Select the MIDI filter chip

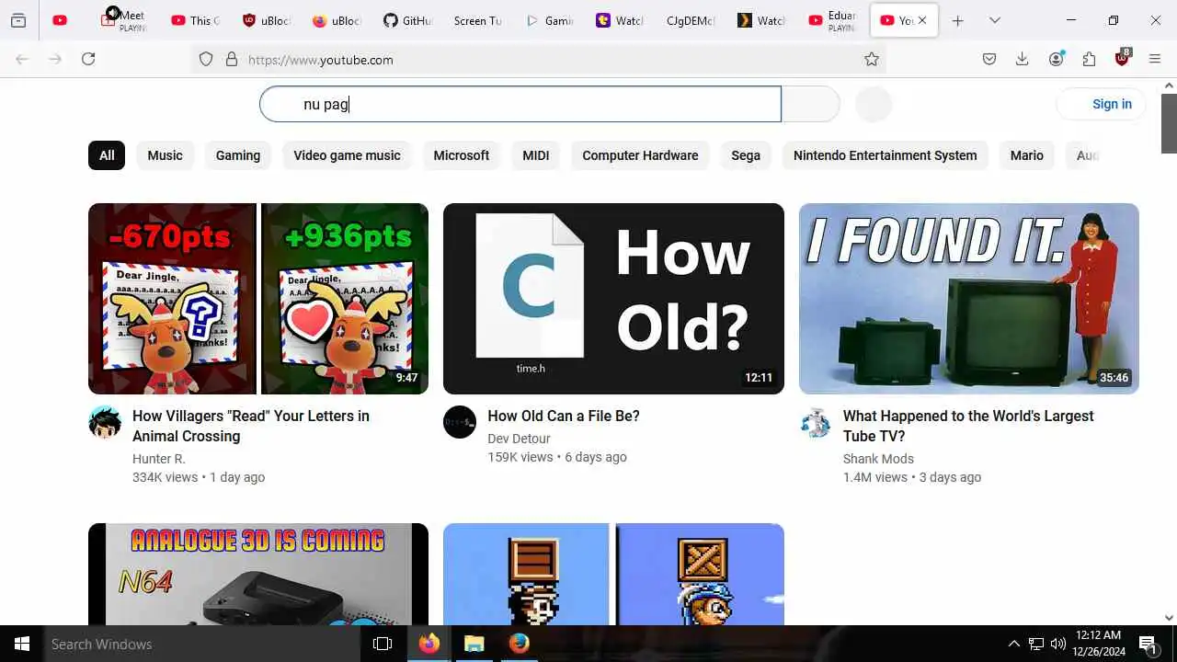tap(536, 155)
